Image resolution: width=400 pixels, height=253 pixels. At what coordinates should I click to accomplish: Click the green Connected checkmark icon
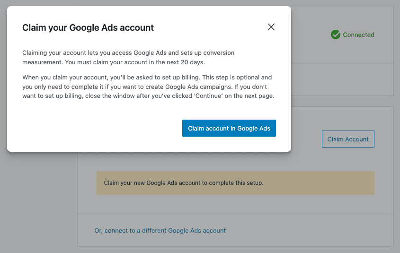(336, 35)
